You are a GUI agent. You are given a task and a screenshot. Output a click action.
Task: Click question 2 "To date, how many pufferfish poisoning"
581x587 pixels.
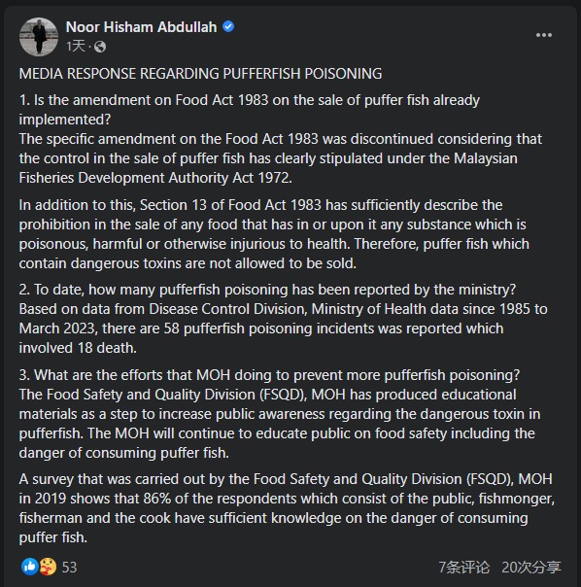267,290
